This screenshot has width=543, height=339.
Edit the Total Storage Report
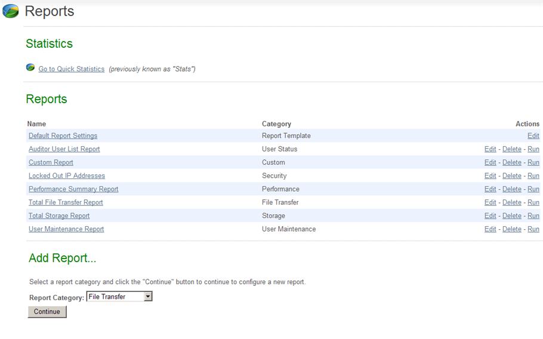pos(490,216)
